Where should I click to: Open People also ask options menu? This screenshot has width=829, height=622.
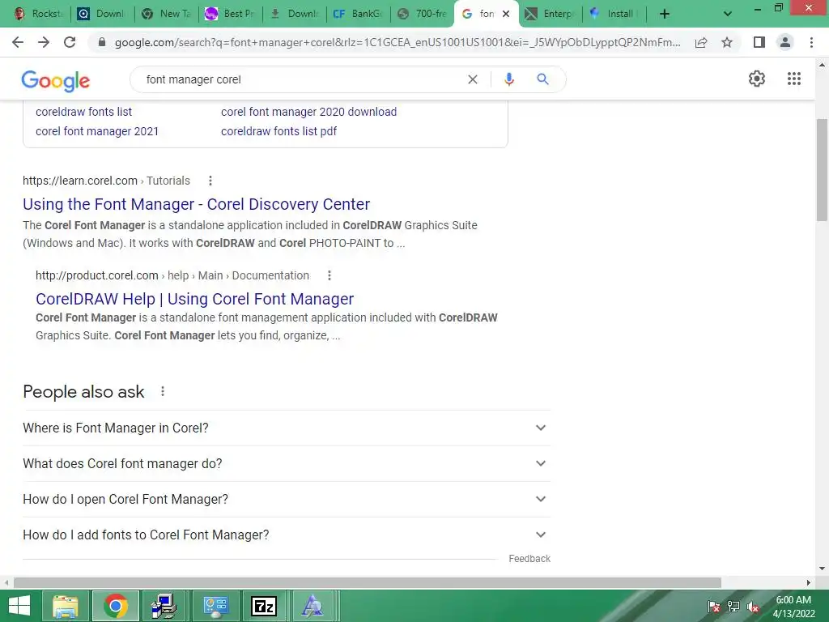tap(163, 391)
